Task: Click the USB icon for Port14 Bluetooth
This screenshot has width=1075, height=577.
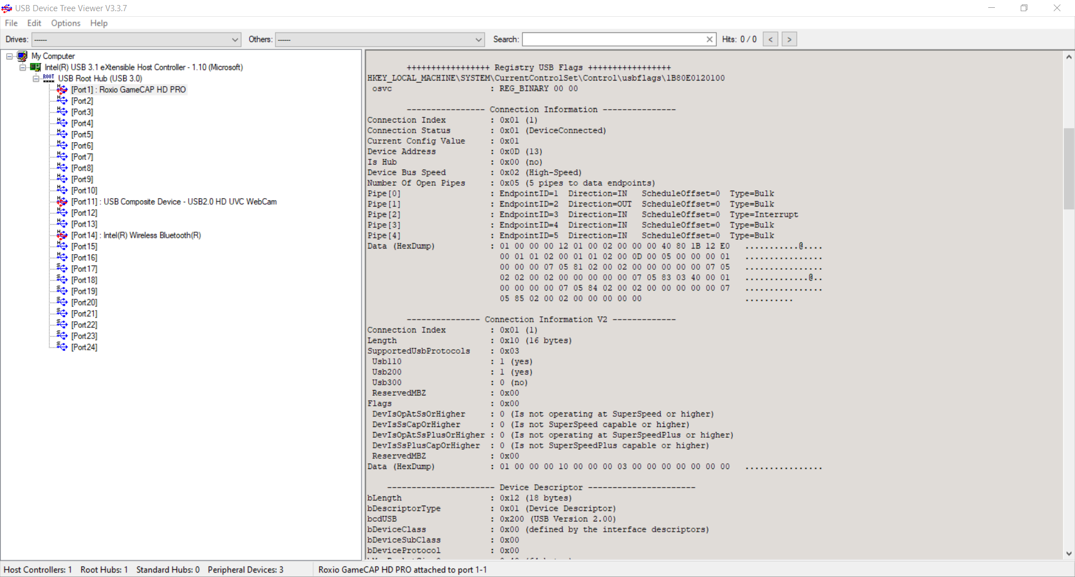Action: [62, 235]
